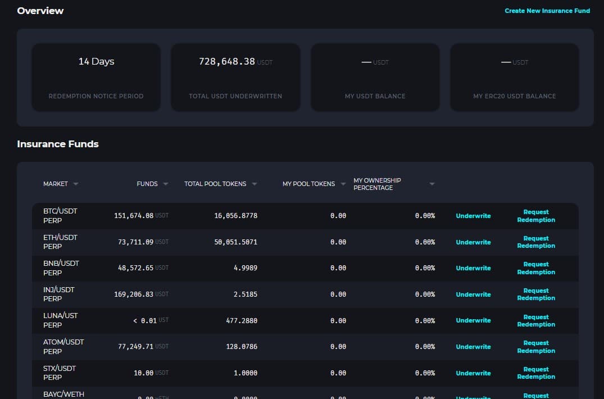Request Redemption for ATOM/USDT PERP
This screenshot has height=399, width=604.
pos(535,347)
